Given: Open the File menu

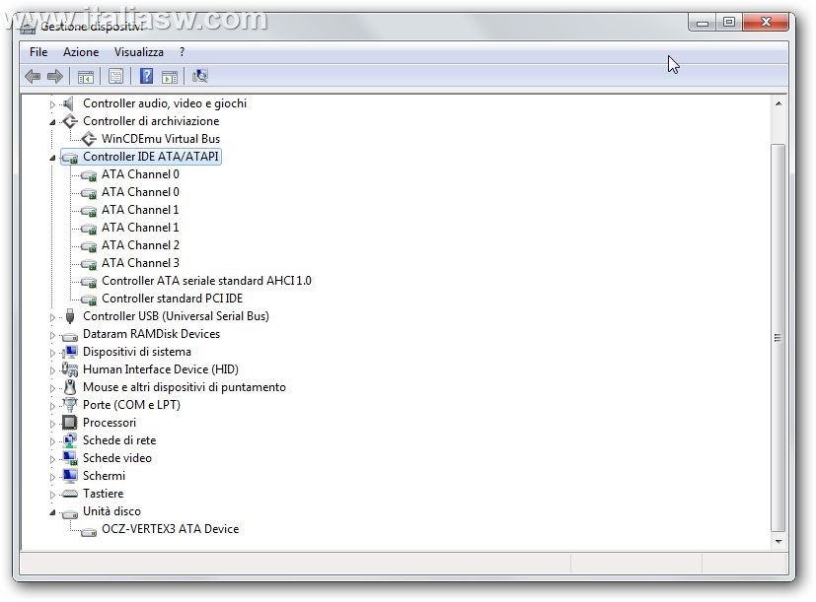Looking at the screenshot, I should (38, 52).
